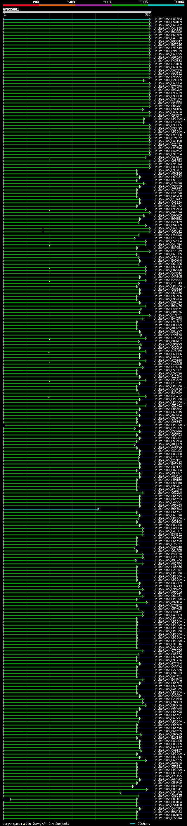Open hit UniRef100_A7QTC5
The width and height of the screenshot is (187, 826).
point(168,64)
